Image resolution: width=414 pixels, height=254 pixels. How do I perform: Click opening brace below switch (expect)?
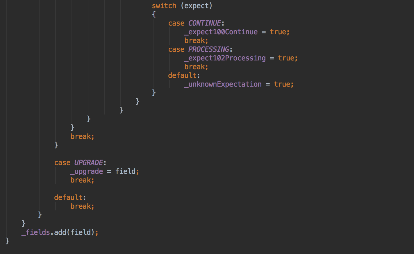[x=154, y=14]
